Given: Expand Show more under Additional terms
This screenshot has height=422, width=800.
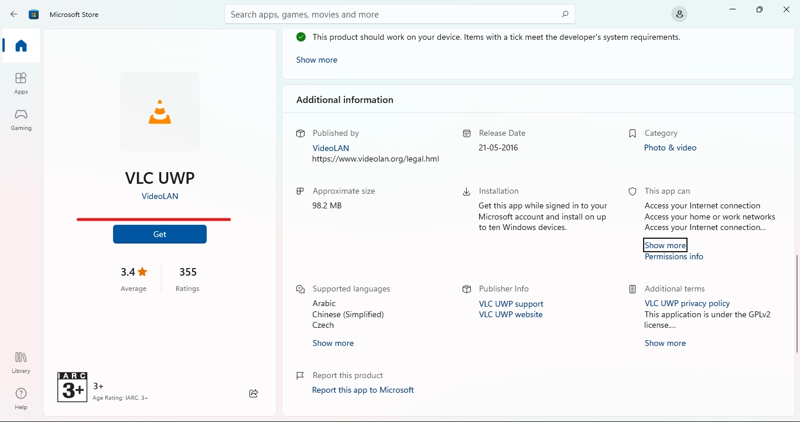Looking at the screenshot, I should pyautogui.click(x=665, y=343).
